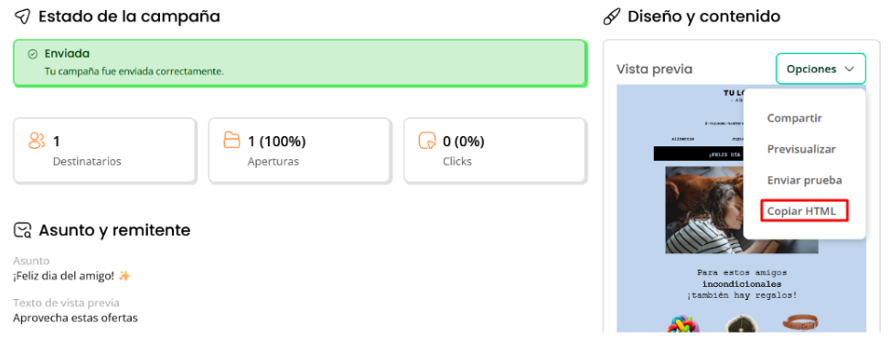Click the envelope icon beside Asunto y remitente

coord(23,230)
